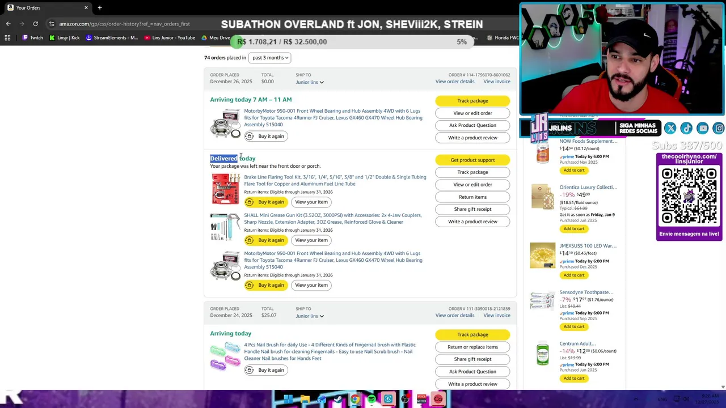Open the Chrome apps grid shortcut

(x=7, y=38)
